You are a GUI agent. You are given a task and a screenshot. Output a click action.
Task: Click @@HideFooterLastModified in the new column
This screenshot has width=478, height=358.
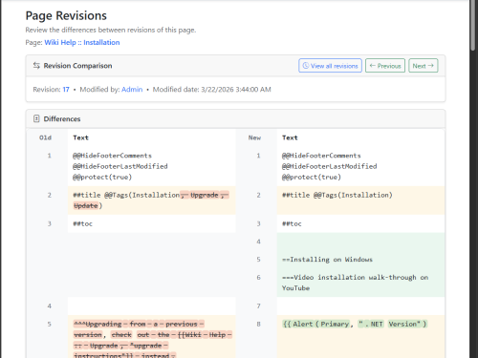pyautogui.click(x=330, y=166)
